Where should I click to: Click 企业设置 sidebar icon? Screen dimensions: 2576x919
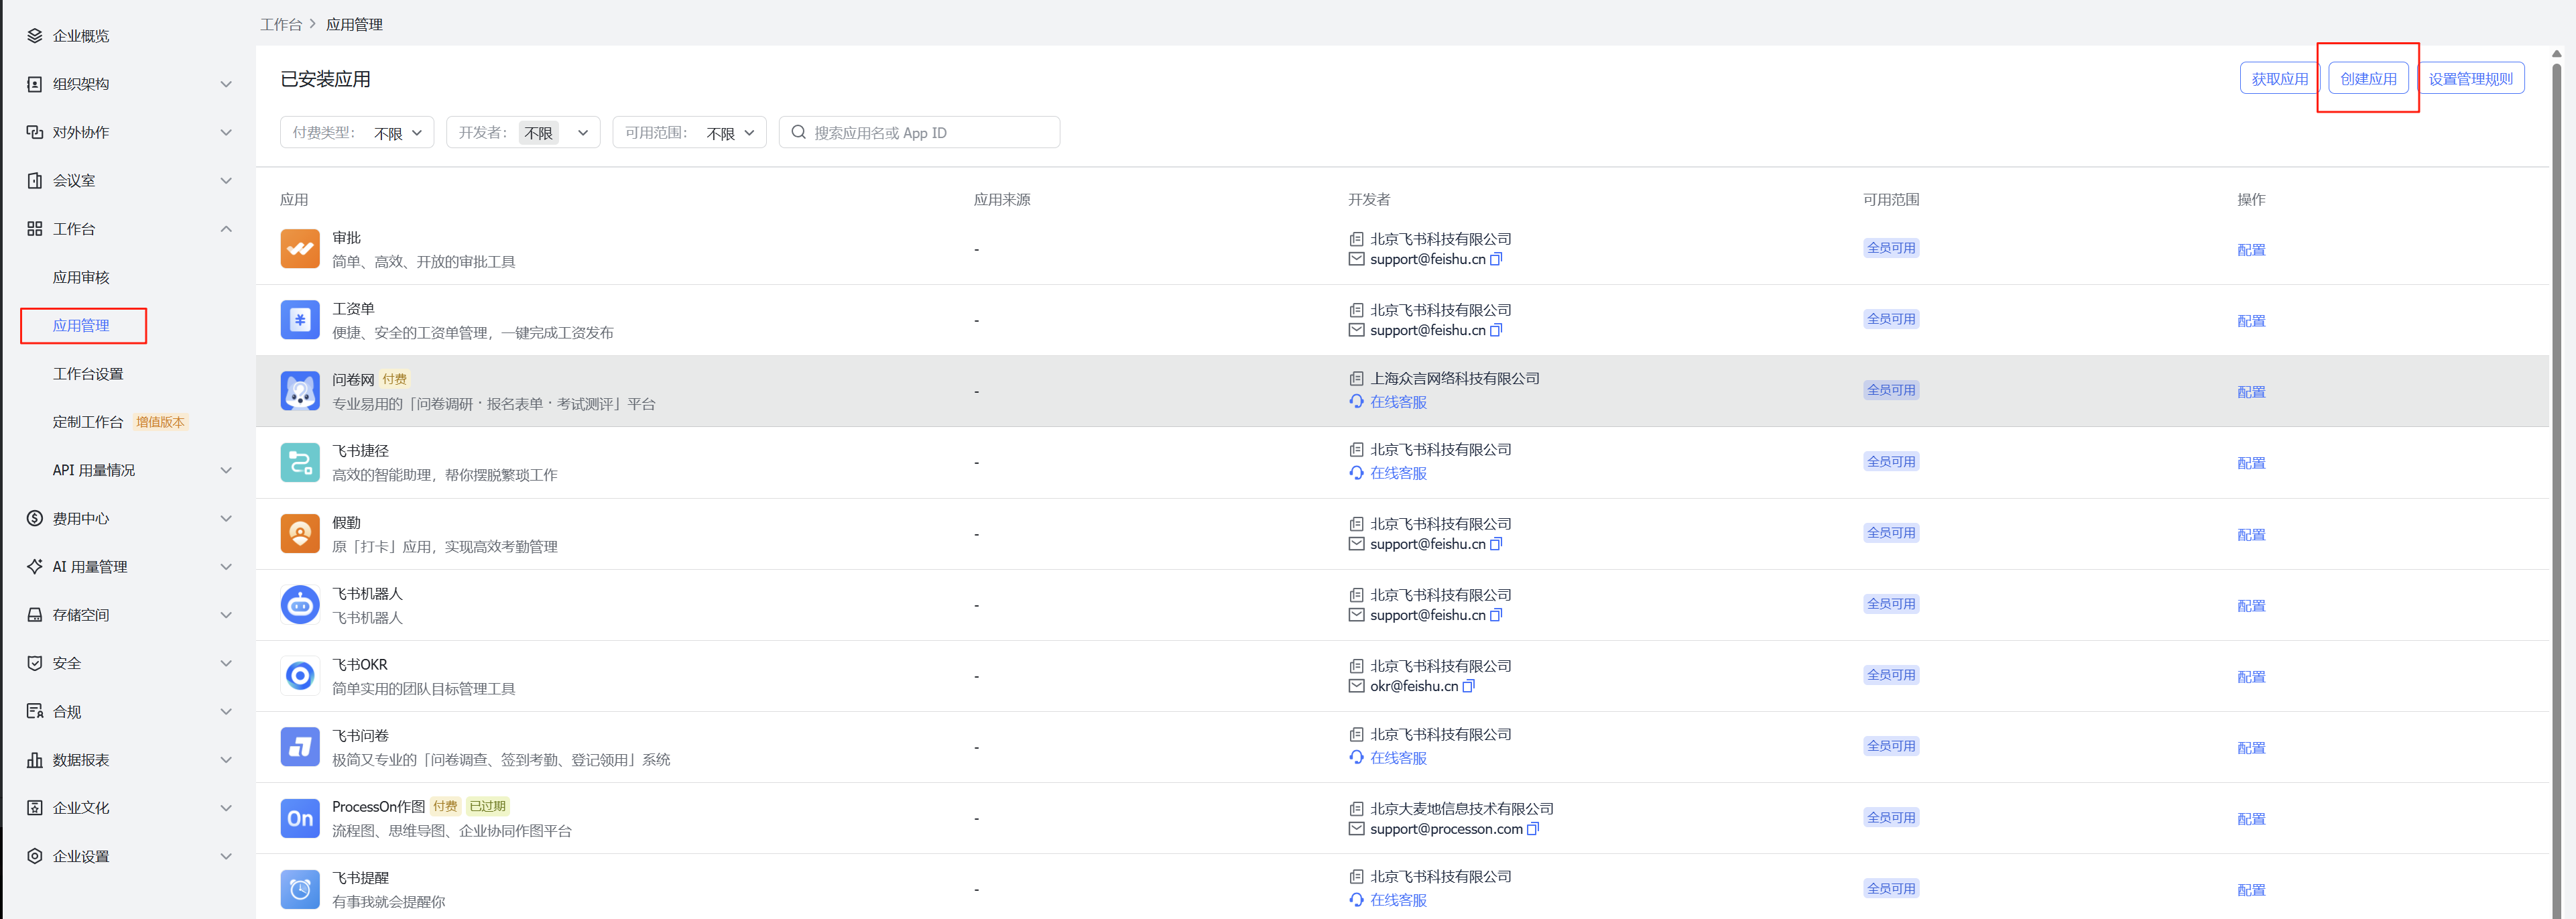click(35, 856)
